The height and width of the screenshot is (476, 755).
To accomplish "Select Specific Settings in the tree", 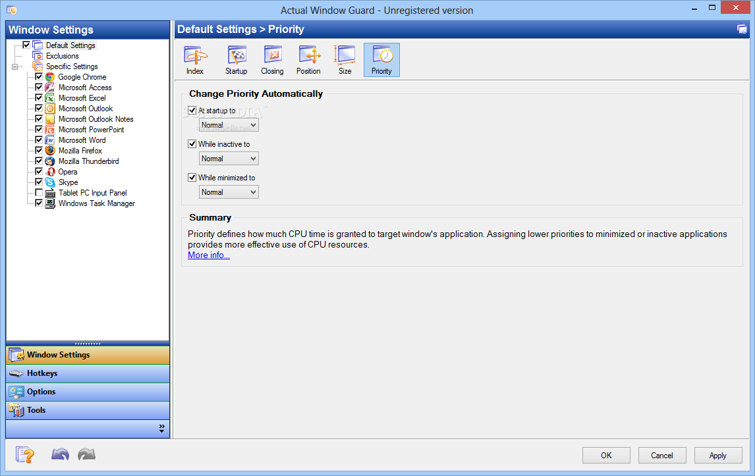I will click(72, 66).
